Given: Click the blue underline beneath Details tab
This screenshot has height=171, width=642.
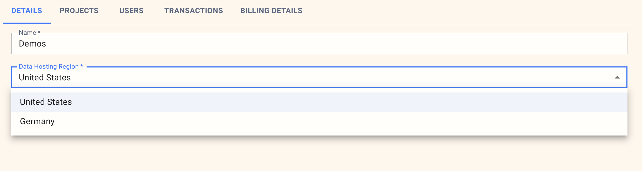Looking at the screenshot, I should [x=27, y=23].
